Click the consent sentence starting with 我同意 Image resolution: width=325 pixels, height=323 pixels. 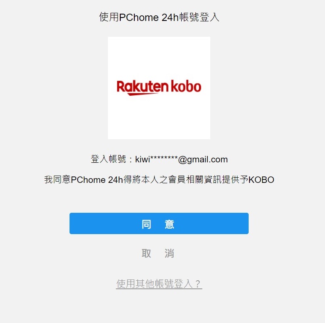(x=159, y=179)
